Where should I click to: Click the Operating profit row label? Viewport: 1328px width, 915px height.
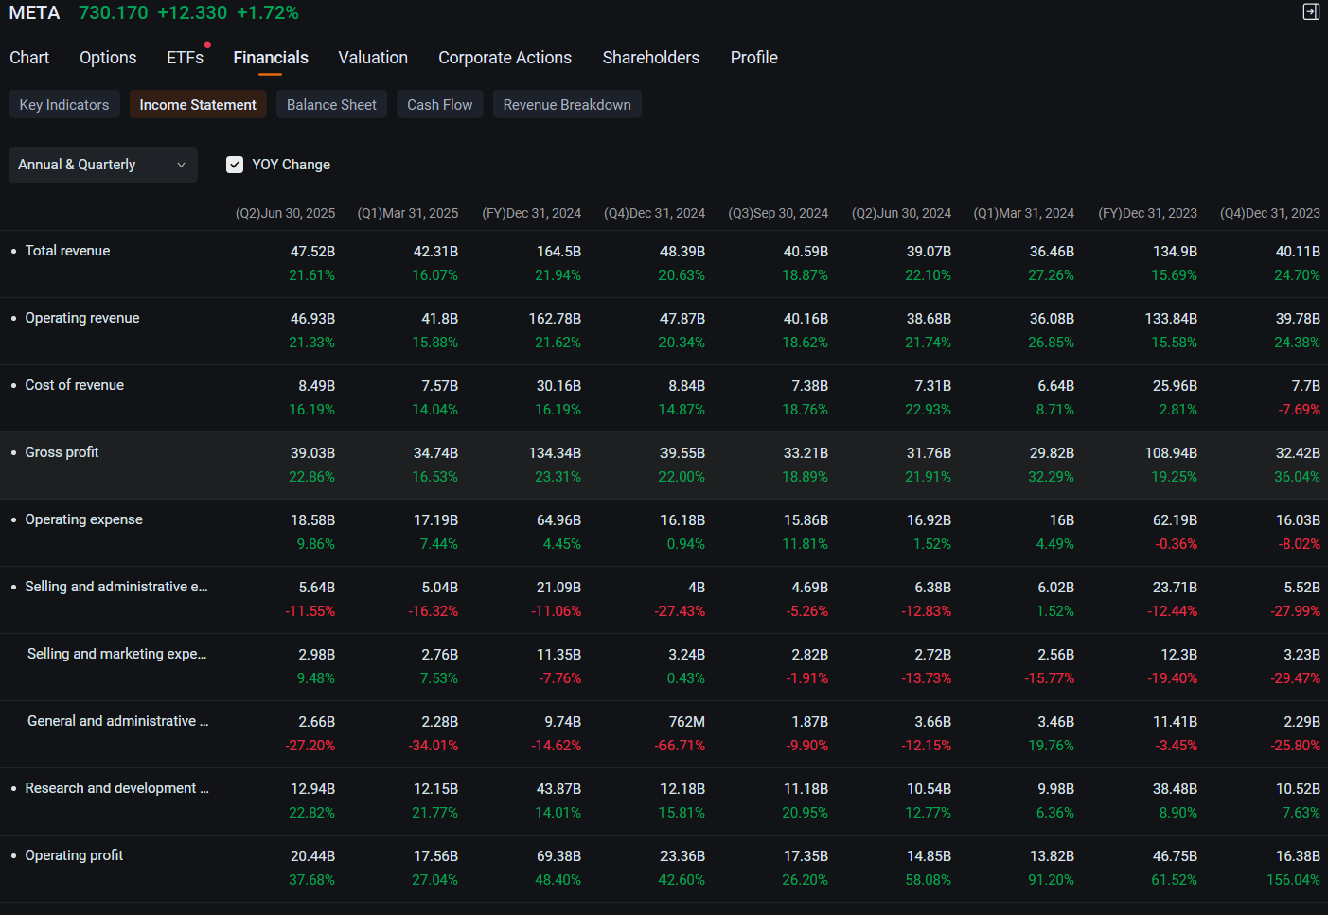point(74,855)
